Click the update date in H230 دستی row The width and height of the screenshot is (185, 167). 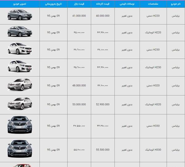(53, 50)
